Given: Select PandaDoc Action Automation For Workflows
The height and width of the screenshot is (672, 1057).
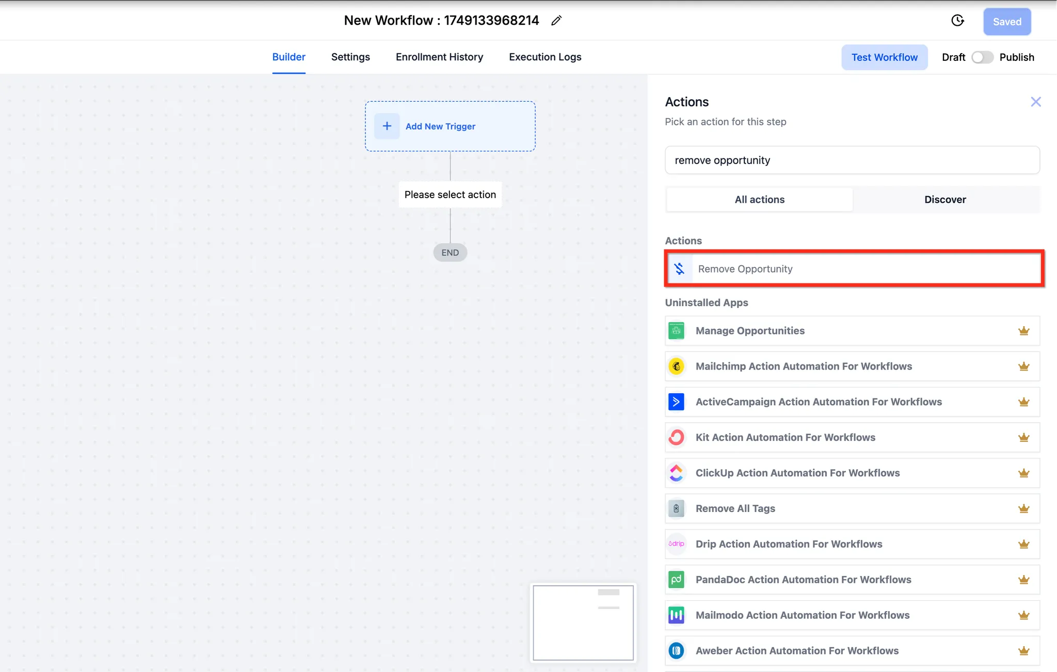Looking at the screenshot, I should [x=803, y=580].
